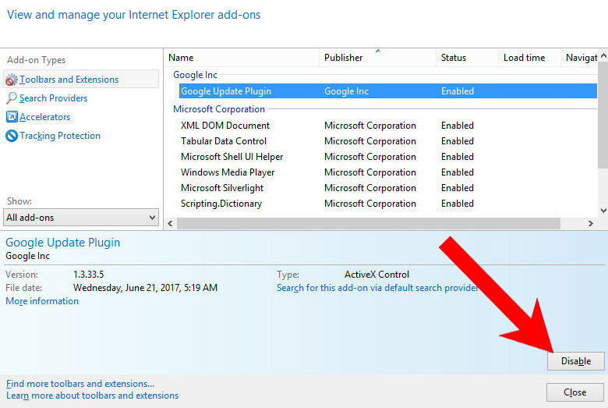Sort by the Load time column
Screen dimensions: 608x408
[529, 58]
